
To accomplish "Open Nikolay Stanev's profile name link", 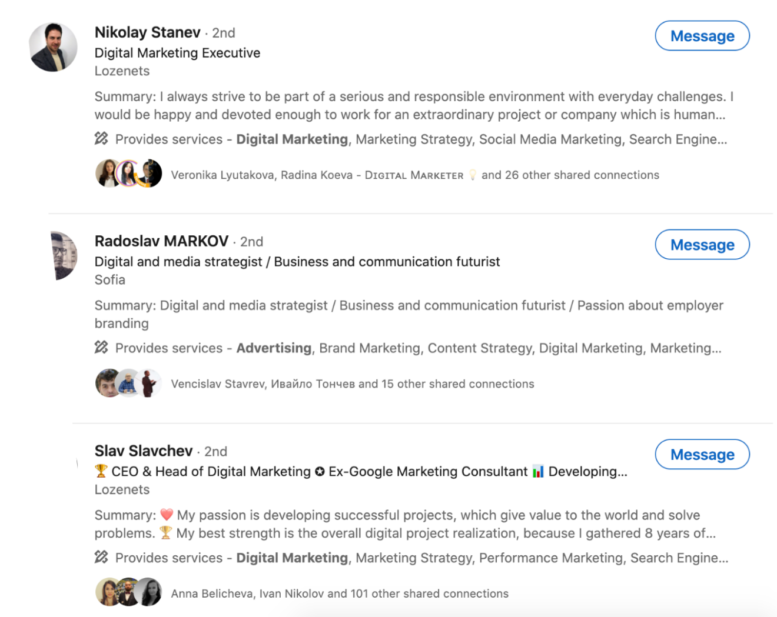I will [x=147, y=32].
